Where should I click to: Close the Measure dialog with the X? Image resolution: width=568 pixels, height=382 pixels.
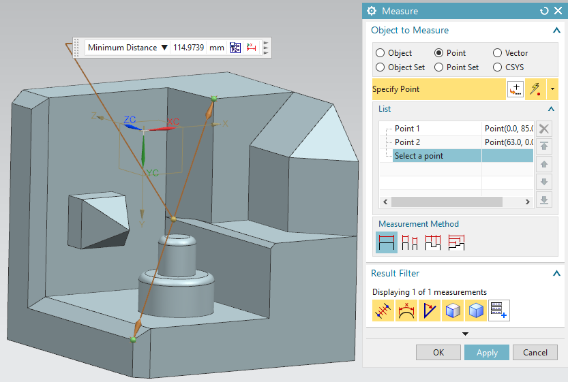(x=558, y=11)
